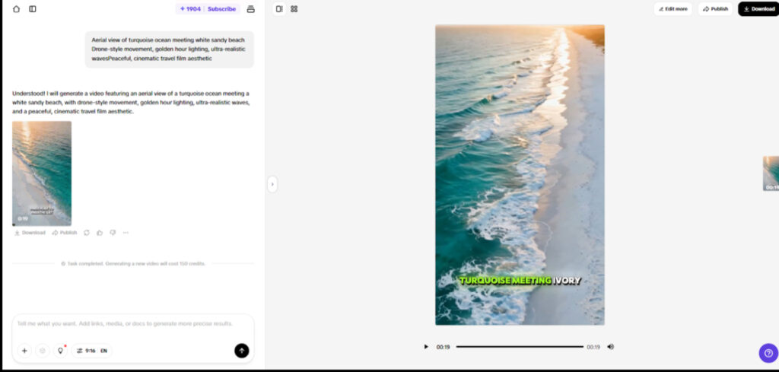Screen dimensions: 779x372
Task: Play the beach video
Action: coord(426,347)
